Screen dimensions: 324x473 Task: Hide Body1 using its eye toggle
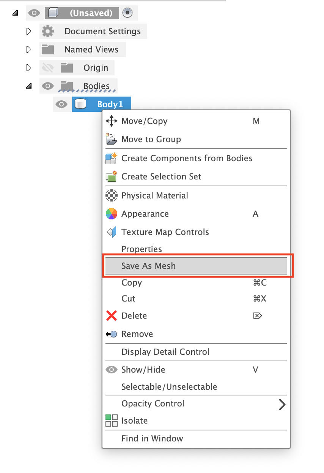[x=61, y=104]
